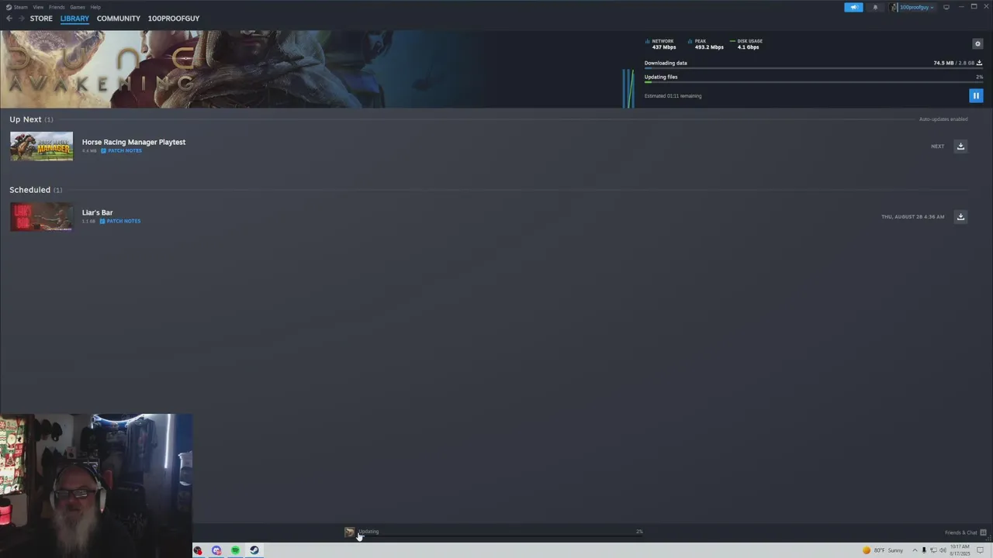Click Estimated 01:11 remaining text
The image size is (993, 558).
[x=673, y=96]
